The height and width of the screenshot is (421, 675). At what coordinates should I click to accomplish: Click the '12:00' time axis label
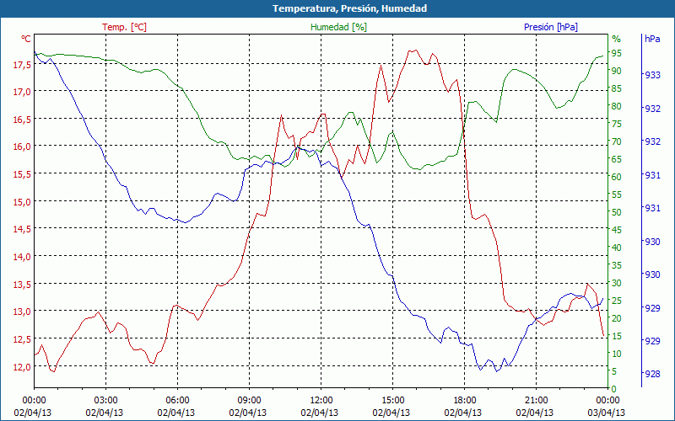(321, 401)
